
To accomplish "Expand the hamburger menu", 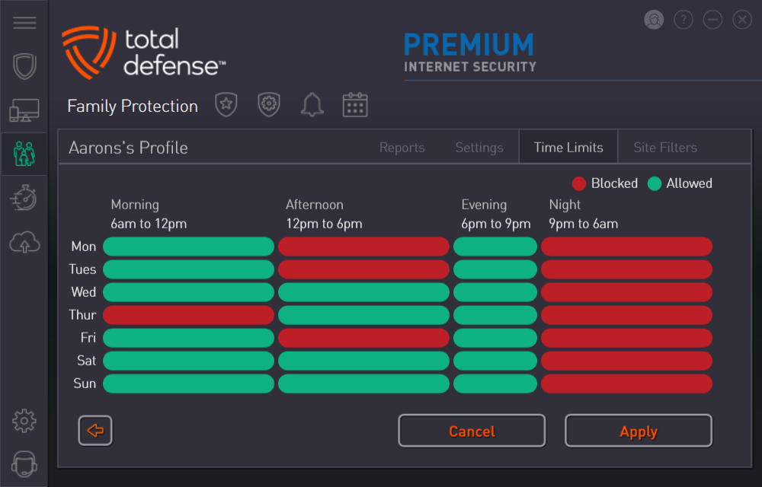I will 24,22.
